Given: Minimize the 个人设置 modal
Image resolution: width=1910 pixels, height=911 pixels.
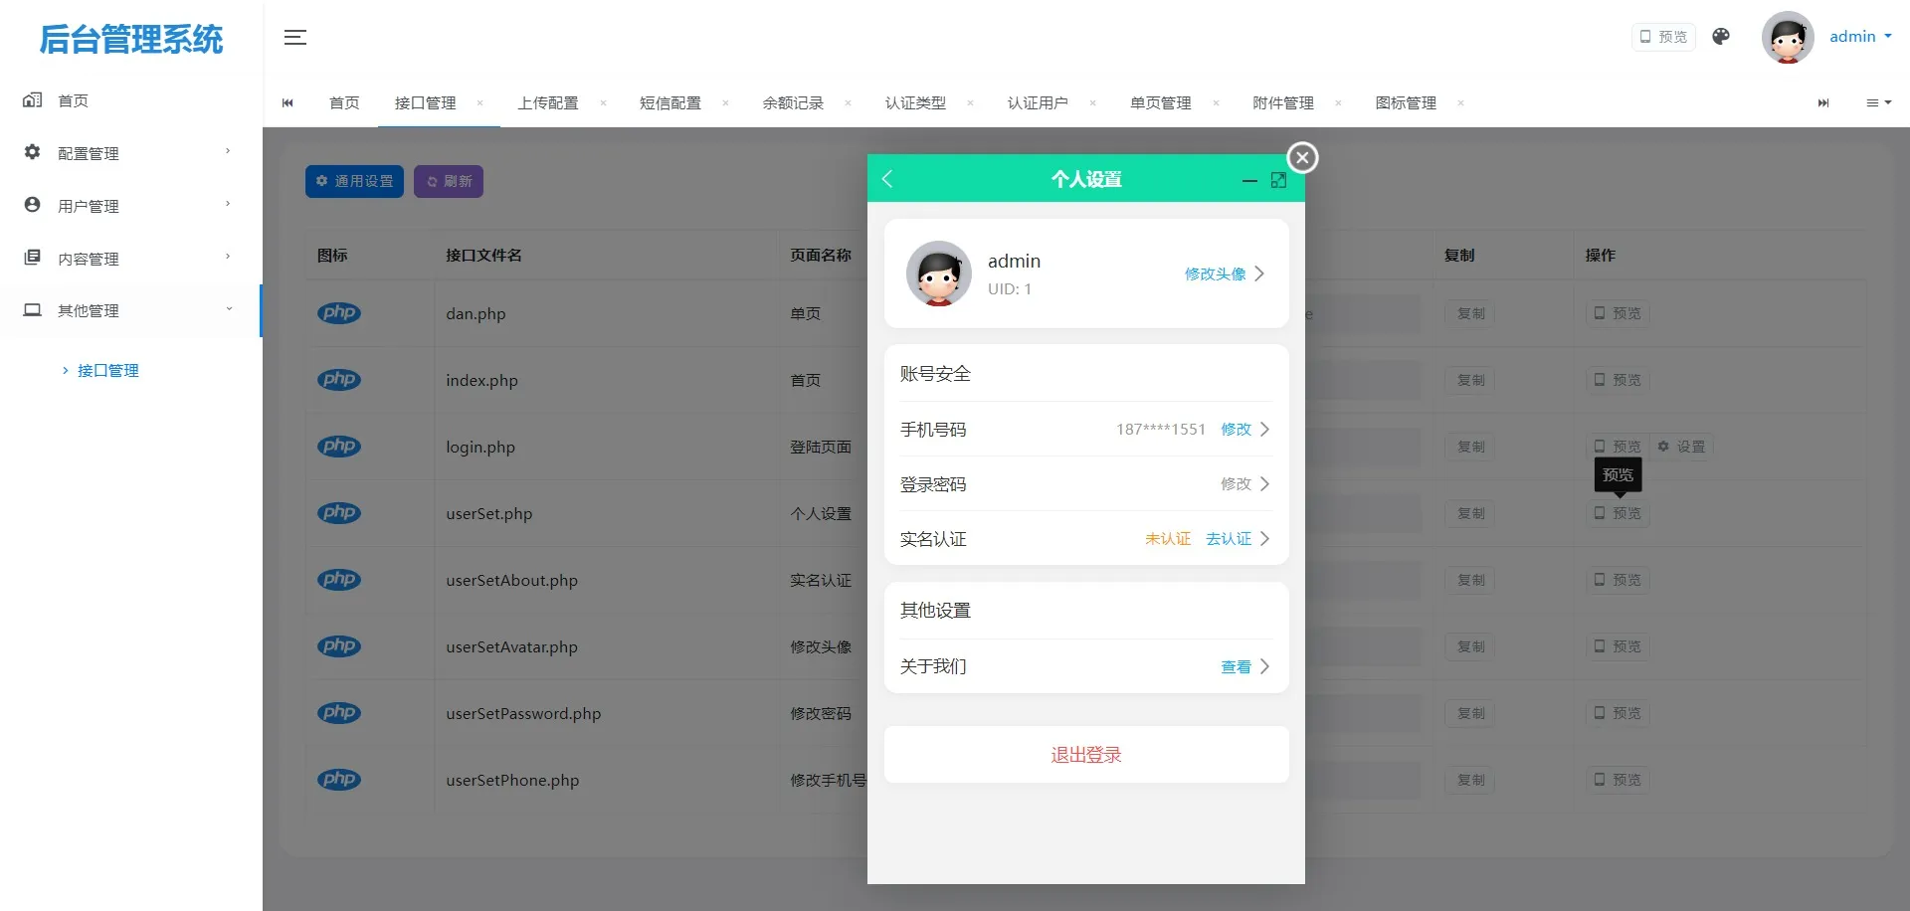Looking at the screenshot, I should pyautogui.click(x=1249, y=182).
